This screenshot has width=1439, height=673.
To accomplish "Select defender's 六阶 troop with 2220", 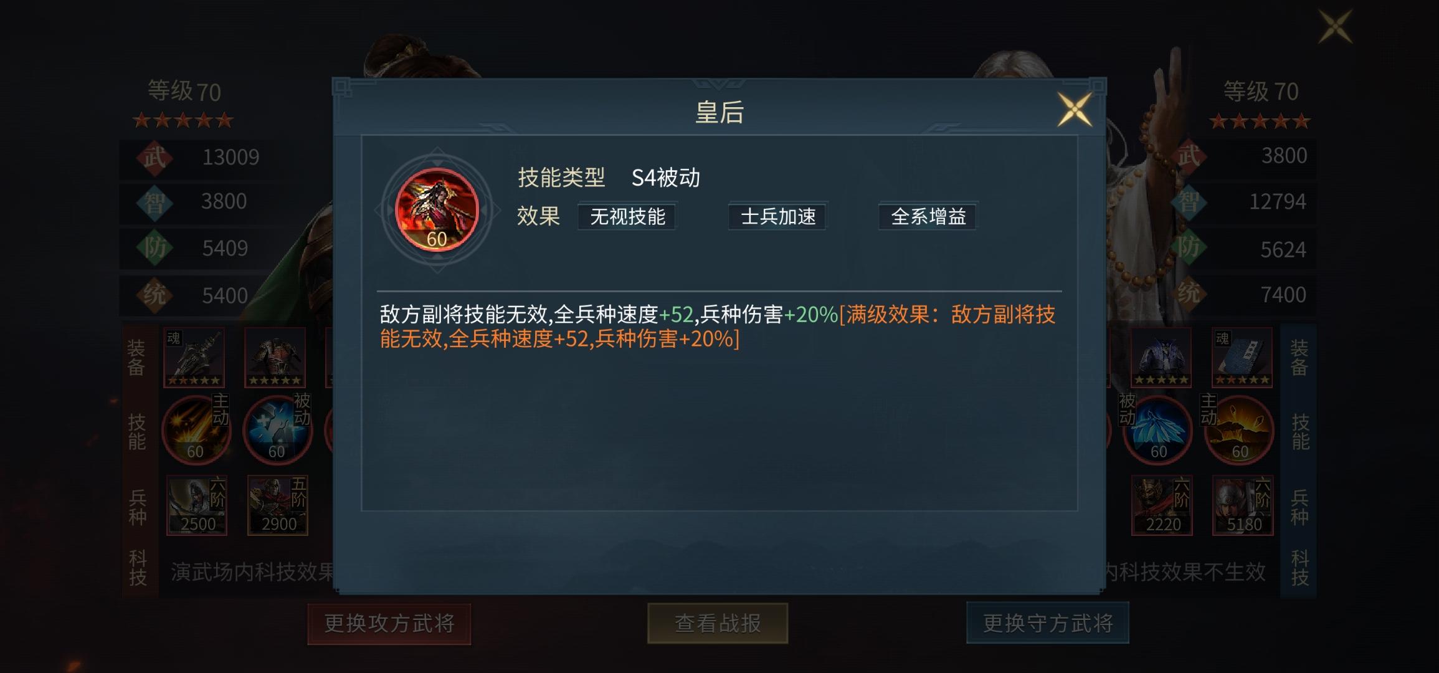I will [1162, 505].
